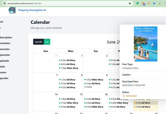Click the Sun column header
This screenshot has height=114, width=166.
pos(46,51)
